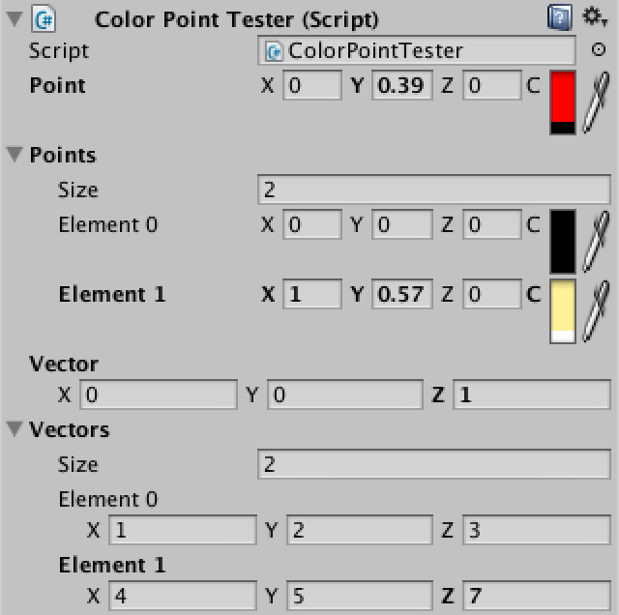Click the Points Size field
Image resolution: width=619 pixels, height=615 pixels.
(434, 190)
